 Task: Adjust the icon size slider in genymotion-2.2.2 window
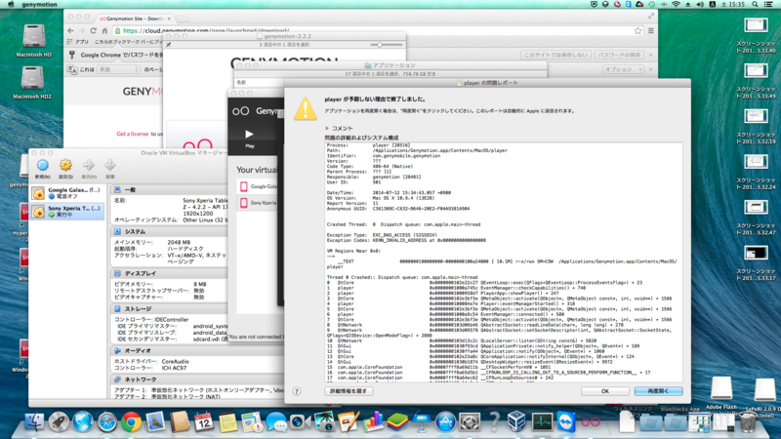(x=380, y=45)
